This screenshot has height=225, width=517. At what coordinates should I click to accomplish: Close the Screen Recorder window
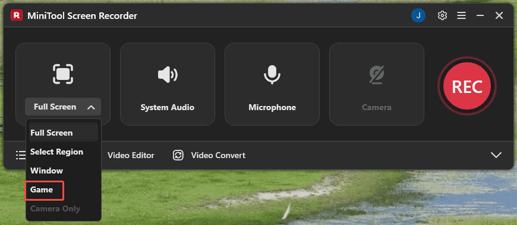pos(499,15)
